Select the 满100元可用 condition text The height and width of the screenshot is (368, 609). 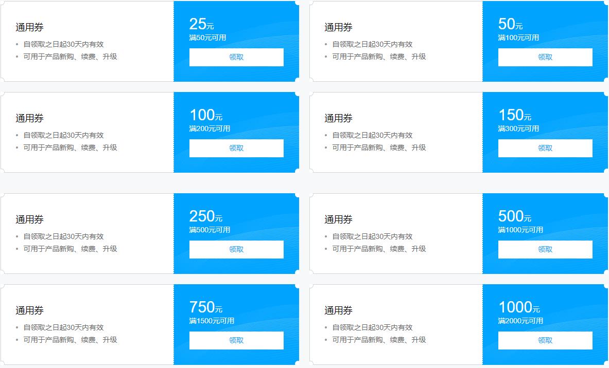pos(518,38)
